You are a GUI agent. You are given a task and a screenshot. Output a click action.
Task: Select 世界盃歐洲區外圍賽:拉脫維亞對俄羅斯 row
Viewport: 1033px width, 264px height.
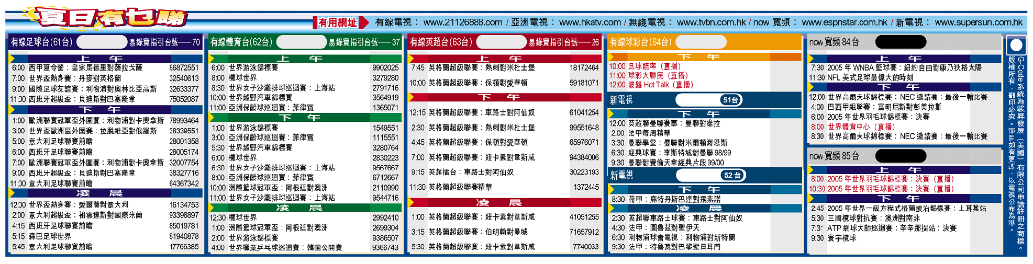[x=105, y=131]
